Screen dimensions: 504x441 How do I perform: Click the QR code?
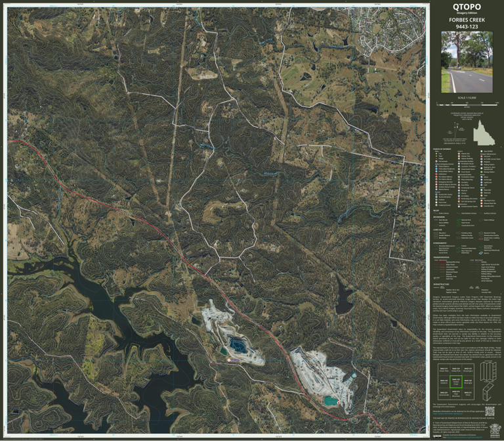pos(489,411)
